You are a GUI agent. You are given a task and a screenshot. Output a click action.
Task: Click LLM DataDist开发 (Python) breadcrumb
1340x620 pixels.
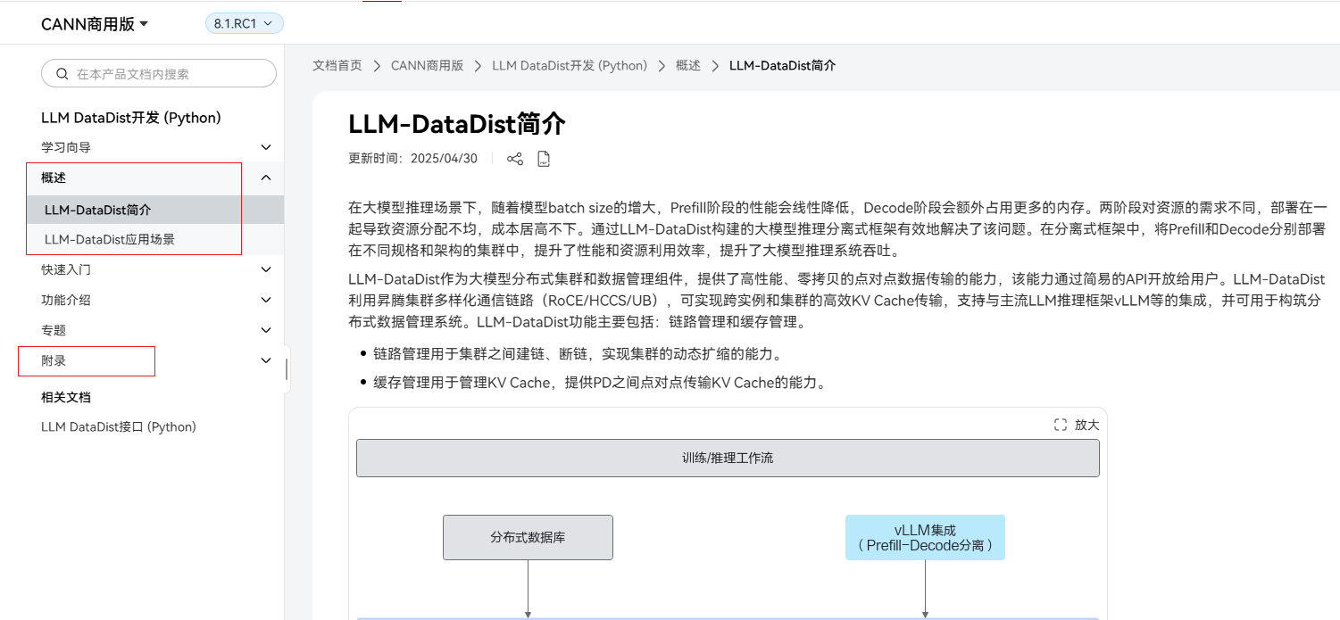[570, 66]
